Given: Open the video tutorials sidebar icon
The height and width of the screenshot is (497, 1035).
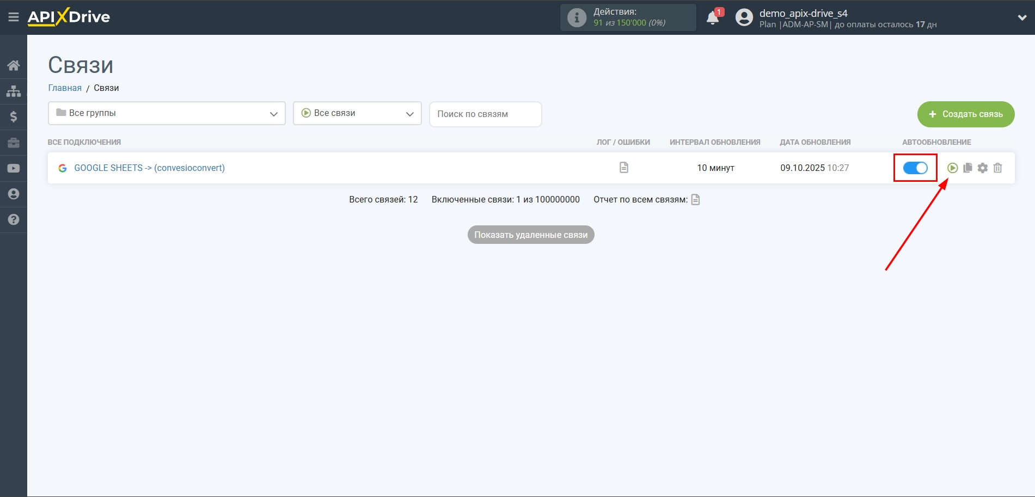Looking at the screenshot, I should click(x=14, y=168).
